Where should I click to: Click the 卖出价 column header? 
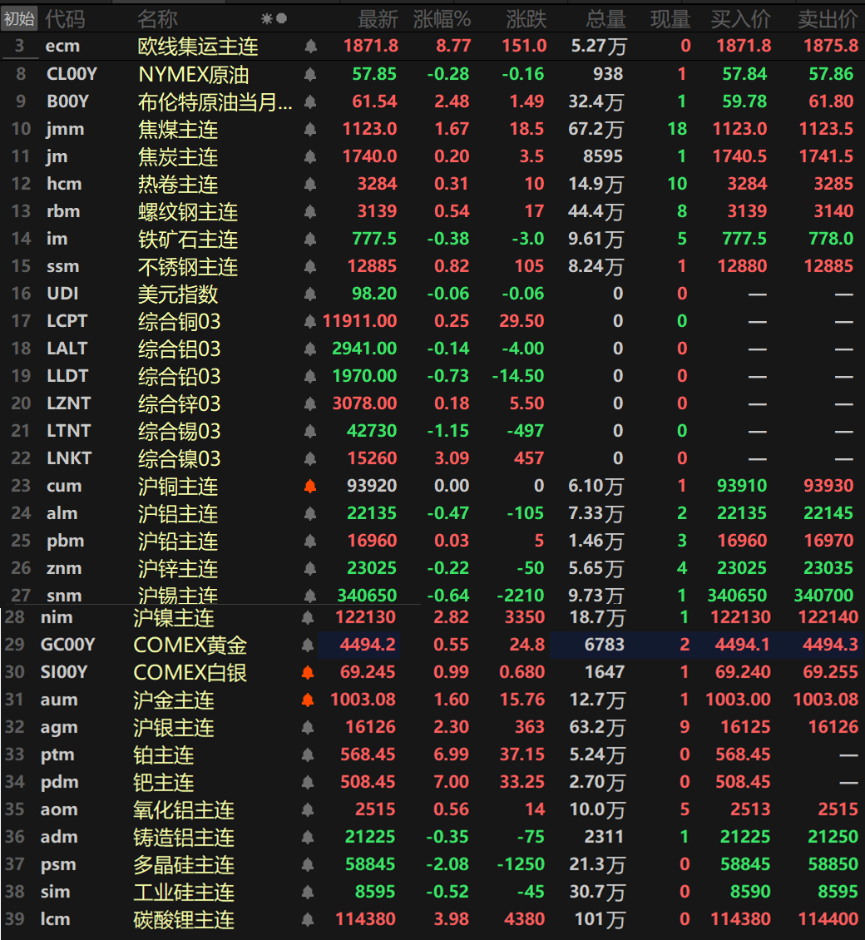827,18
